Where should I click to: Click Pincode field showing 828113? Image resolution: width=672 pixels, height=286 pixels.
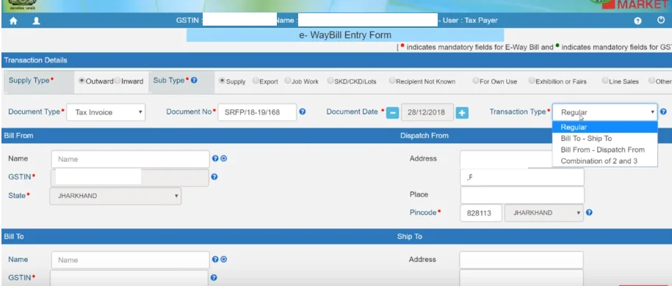pos(481,213)
